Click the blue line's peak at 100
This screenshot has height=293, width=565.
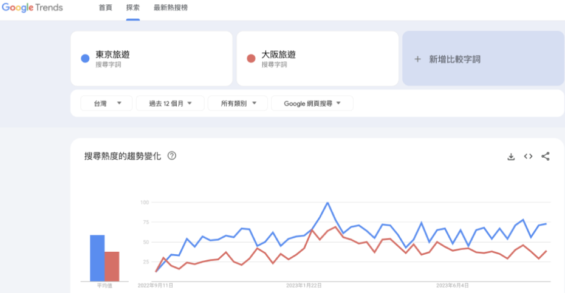coord(327,203)
